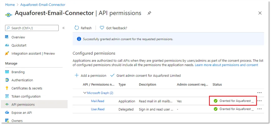Open Certificates & secrets in sidebar
Screen dimensions: 271x125
click(27, 88)
